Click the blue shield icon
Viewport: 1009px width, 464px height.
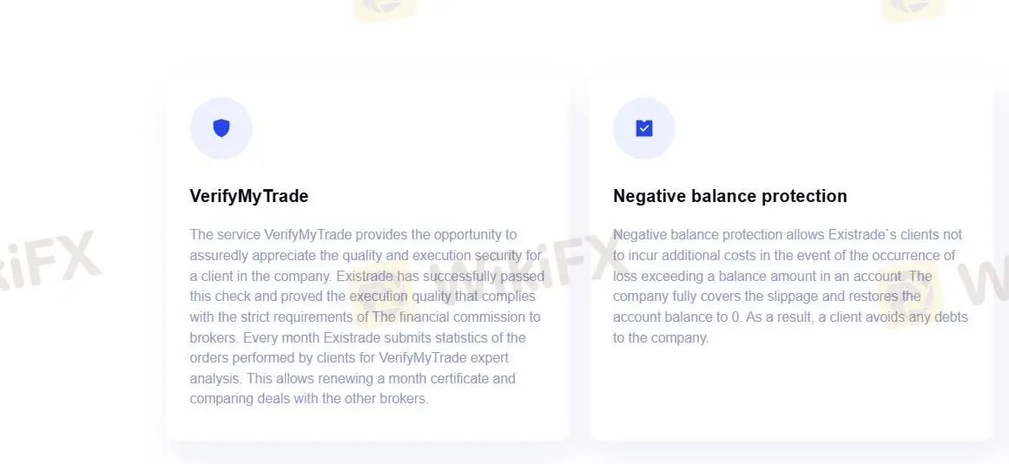point(221,128)
